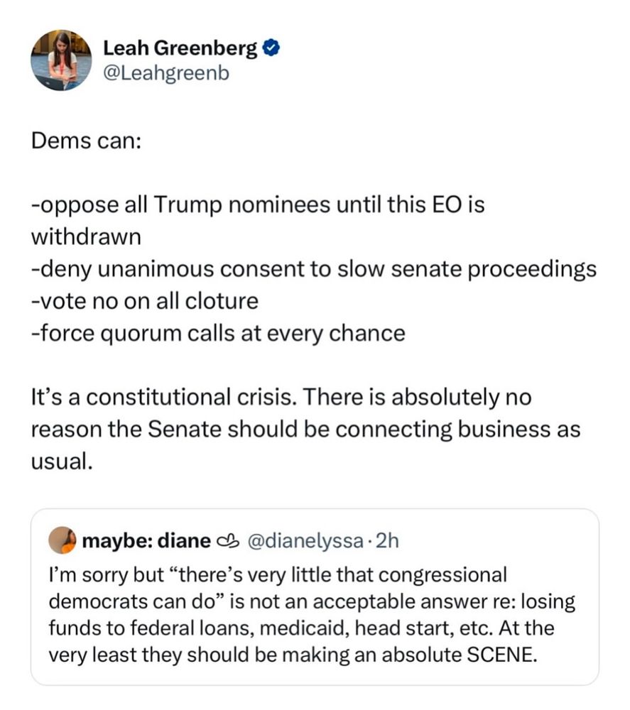This screenshot has width=630, height=710.
Task: Click maybe: diane's small avatar
Action: point(62,541)
